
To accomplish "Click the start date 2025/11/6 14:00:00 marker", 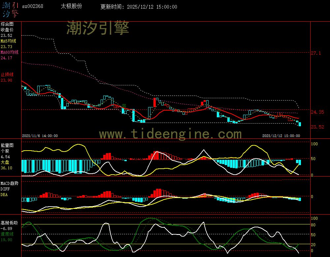I will click(40, 136).
